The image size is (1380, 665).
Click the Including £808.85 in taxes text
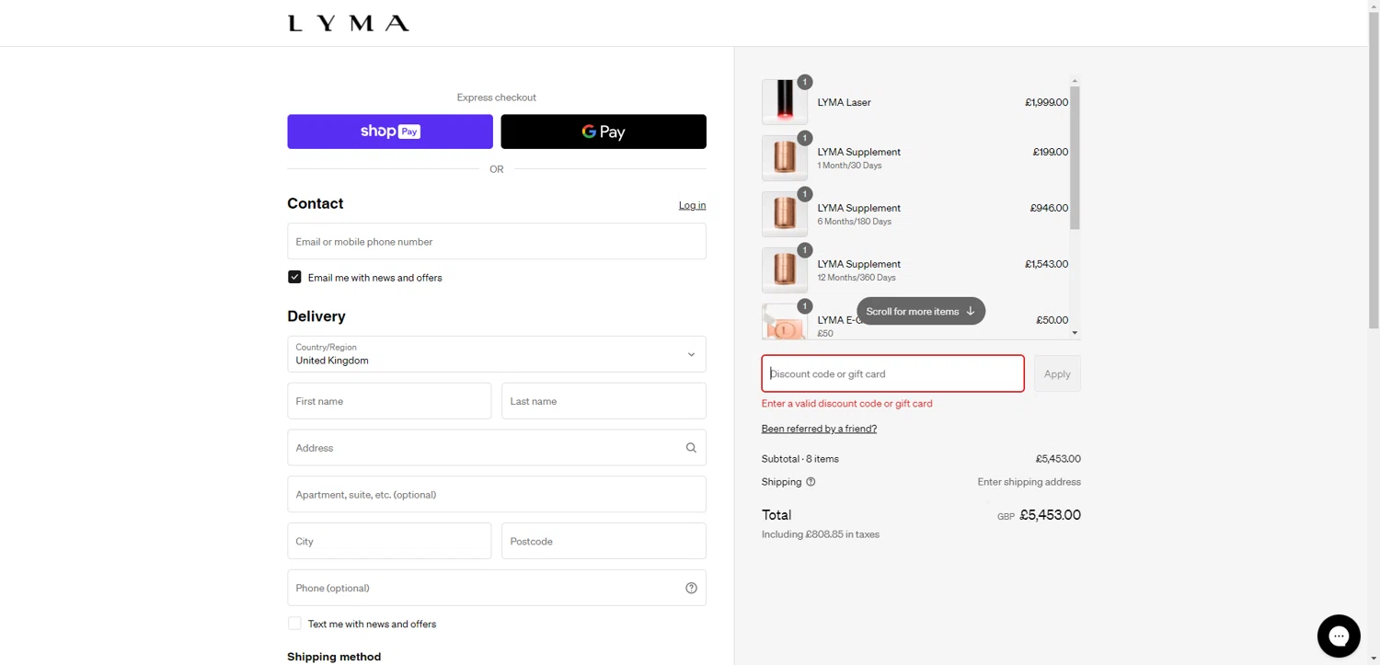click(x=821, y=534)
